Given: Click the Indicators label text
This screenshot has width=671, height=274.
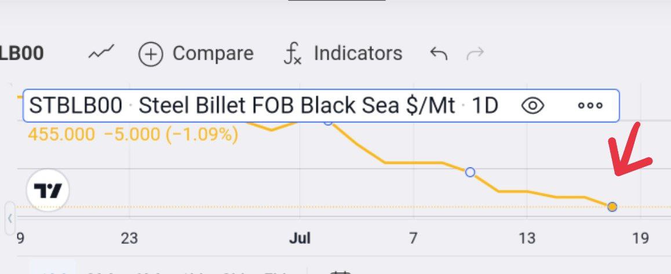Looking at the screenshot, I should tap(358, 53).
